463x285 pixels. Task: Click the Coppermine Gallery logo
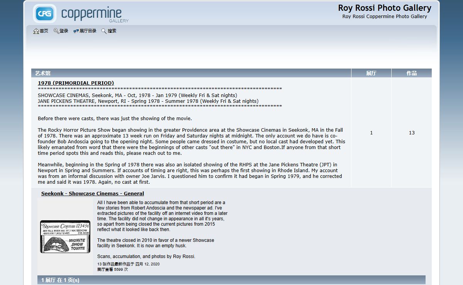[81, 13]
